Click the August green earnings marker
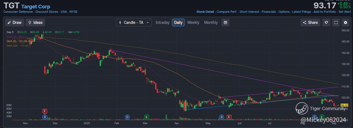353x128 pixels. point(322,117)
